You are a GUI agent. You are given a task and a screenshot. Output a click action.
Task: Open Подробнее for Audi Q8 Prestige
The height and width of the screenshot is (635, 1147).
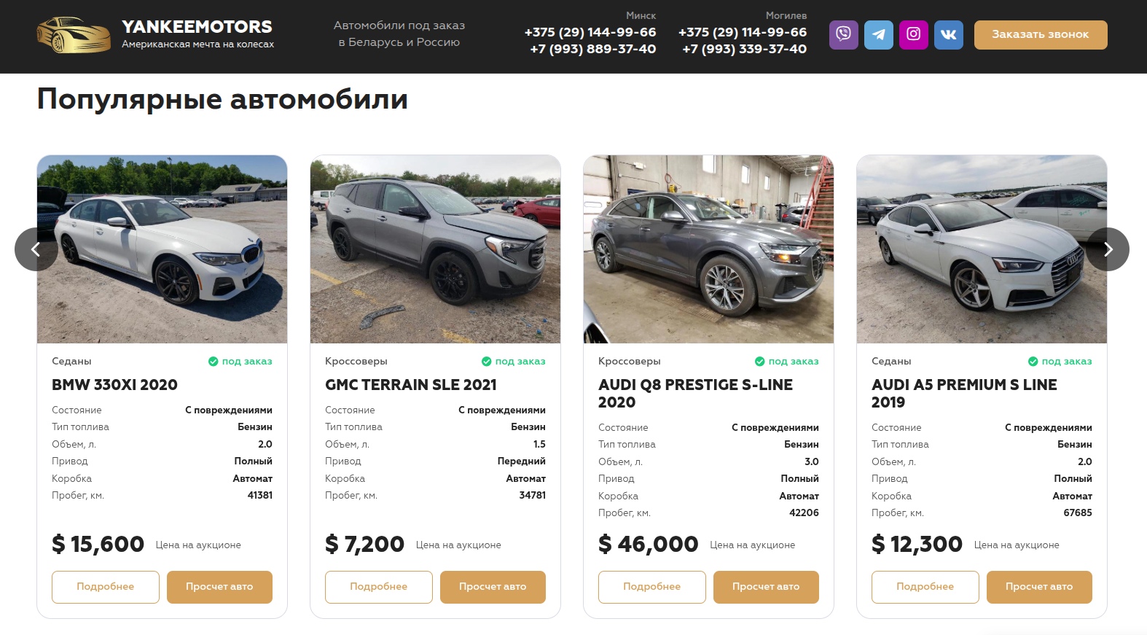pos(652,587)
